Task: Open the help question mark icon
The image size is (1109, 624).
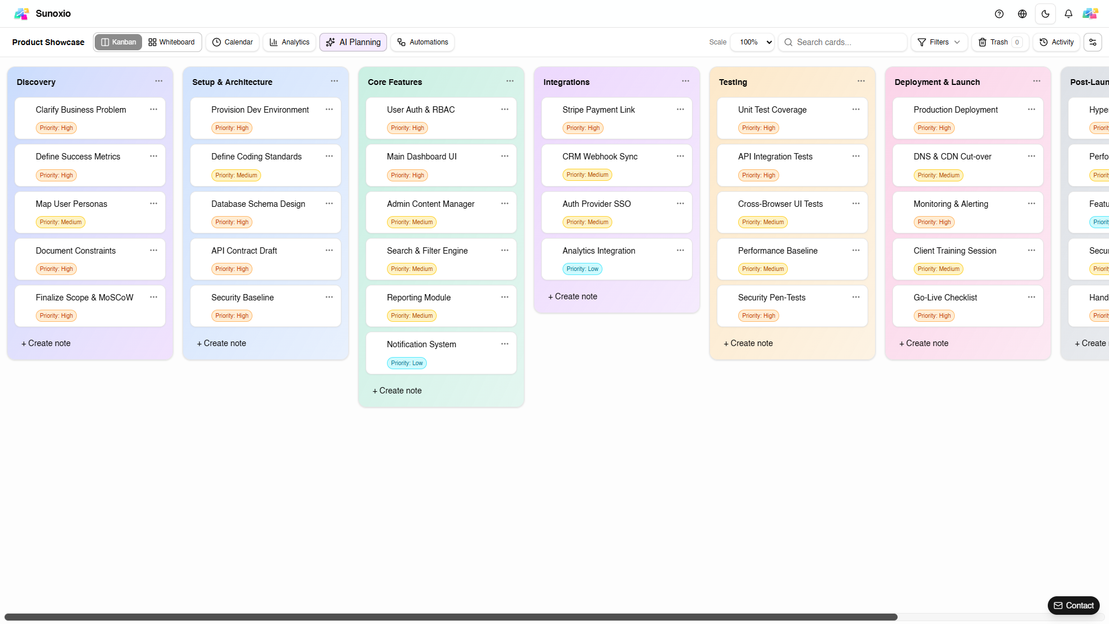Action: coord(999,14)
